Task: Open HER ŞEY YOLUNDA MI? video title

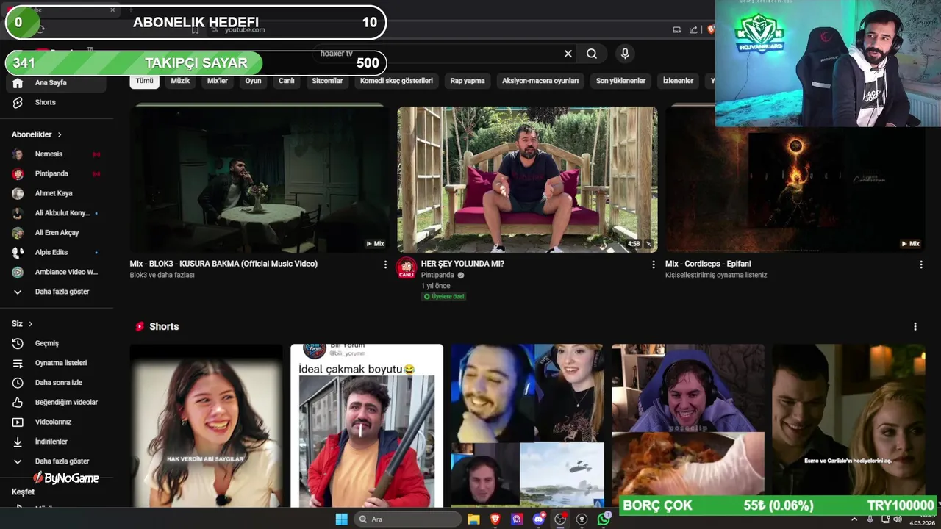Action: click(462, 264)
